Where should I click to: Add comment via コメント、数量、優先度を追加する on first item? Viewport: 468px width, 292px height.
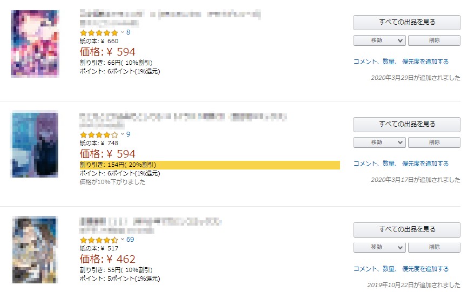401,62
